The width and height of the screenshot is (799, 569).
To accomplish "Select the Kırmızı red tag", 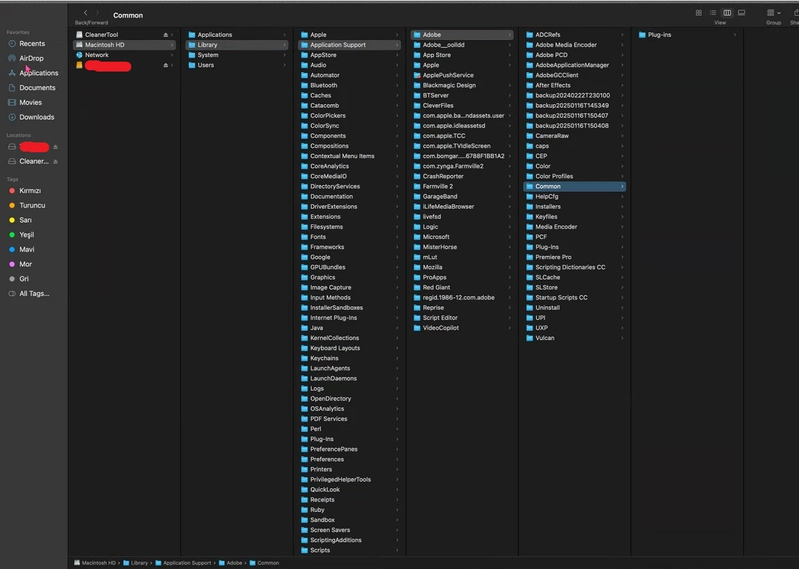I will point(30,191).
